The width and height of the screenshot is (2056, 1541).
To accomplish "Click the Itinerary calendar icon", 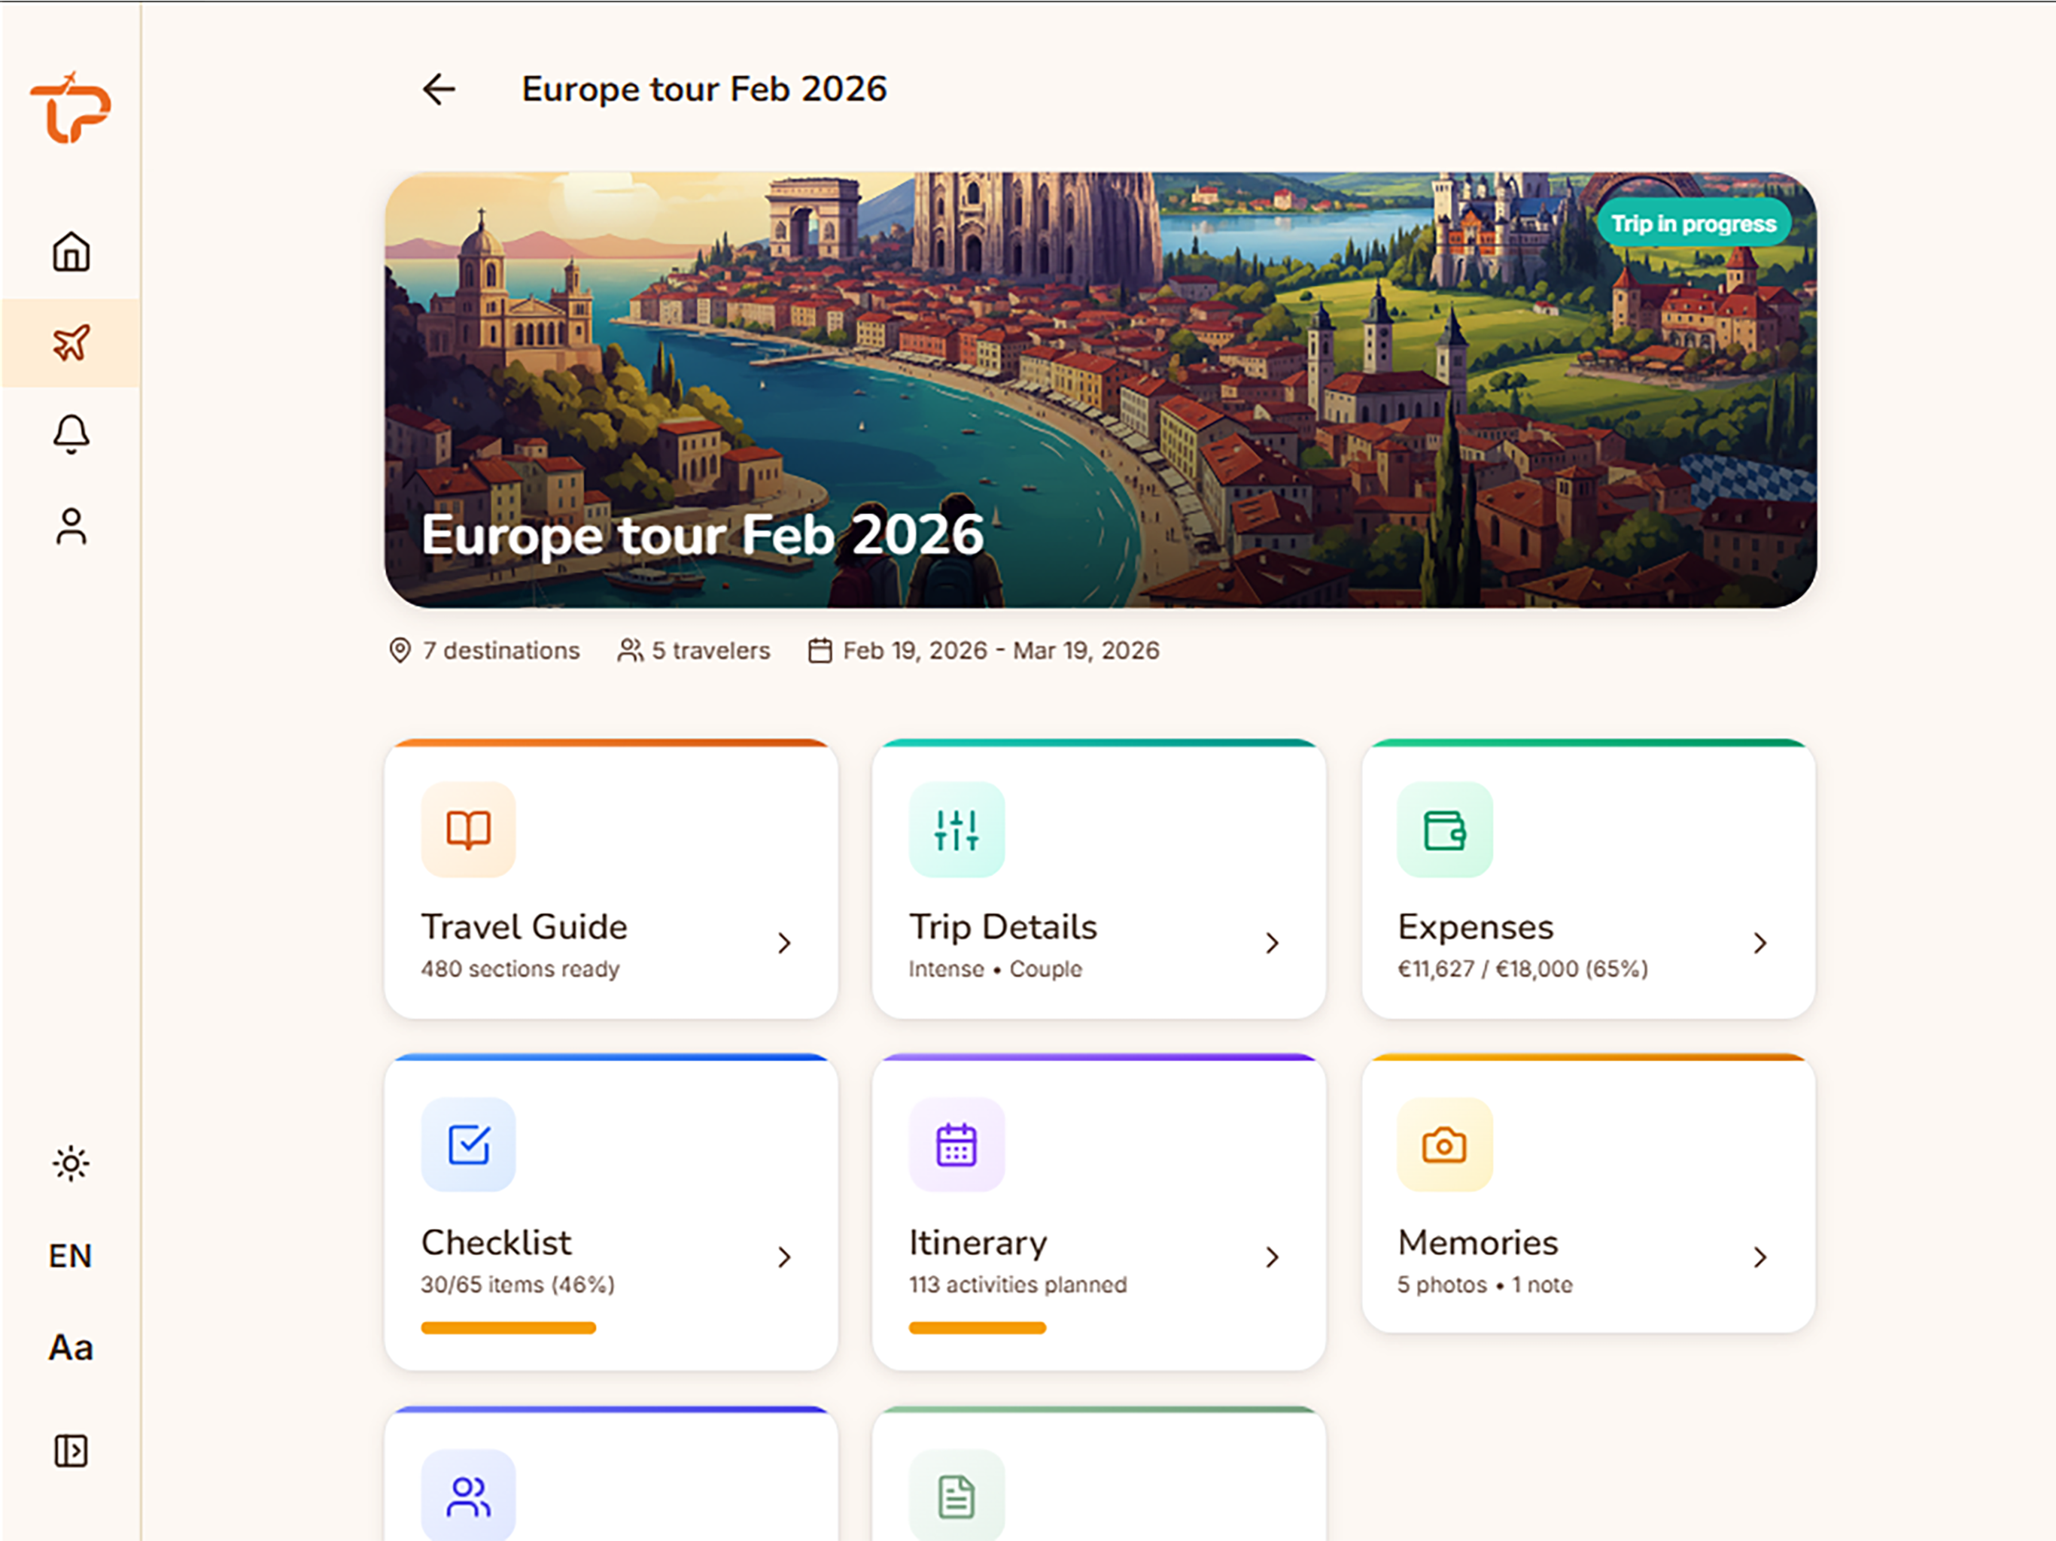I will (957, 1144).
